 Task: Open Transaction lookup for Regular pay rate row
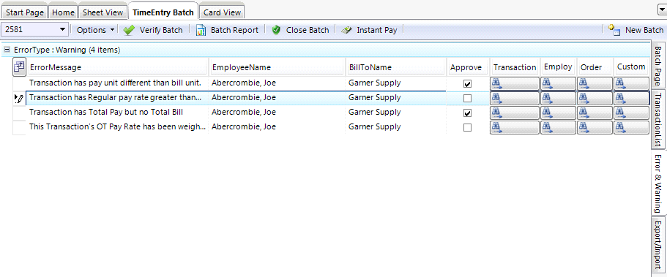tap(515, 98)
